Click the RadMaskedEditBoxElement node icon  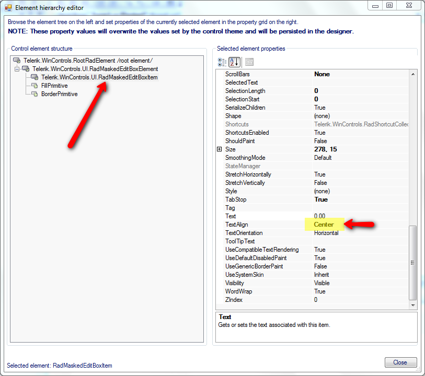(x=26, y=69)
